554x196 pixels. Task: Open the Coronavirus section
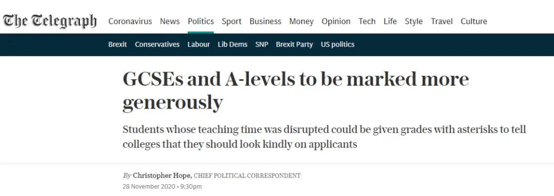point(130,21)
